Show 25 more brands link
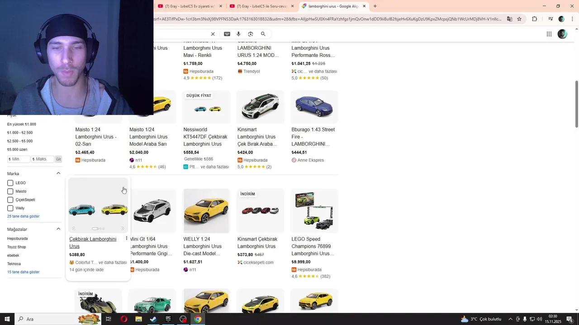This screenshot has height=325, width=579. point(23,216)
